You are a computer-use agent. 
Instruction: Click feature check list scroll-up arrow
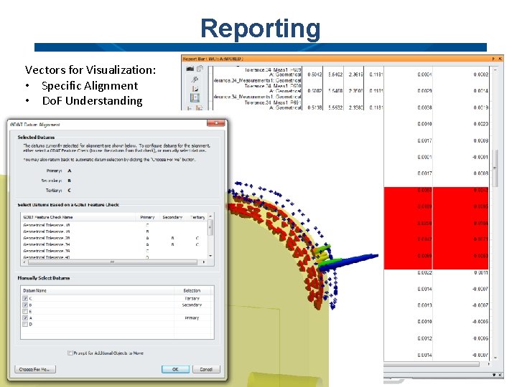(x=210, y=216)
